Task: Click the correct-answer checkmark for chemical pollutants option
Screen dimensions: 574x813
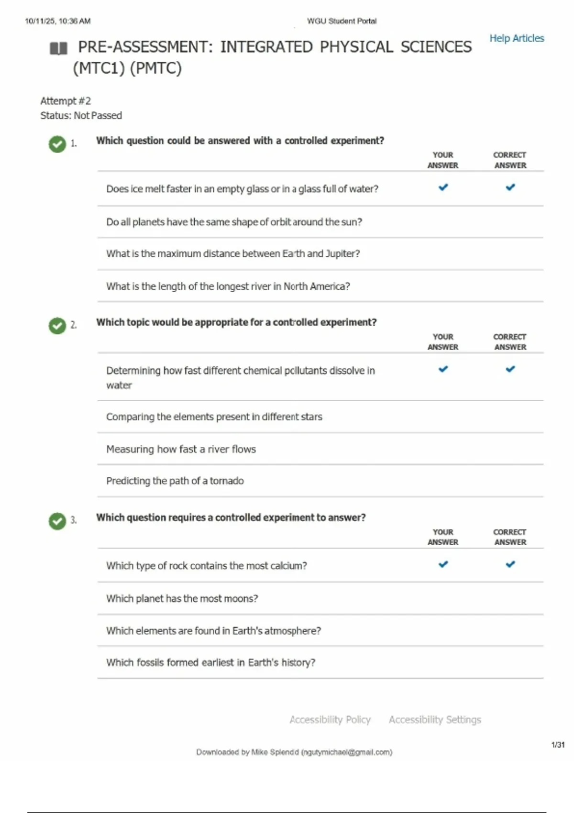Action: tap(510, 369)
